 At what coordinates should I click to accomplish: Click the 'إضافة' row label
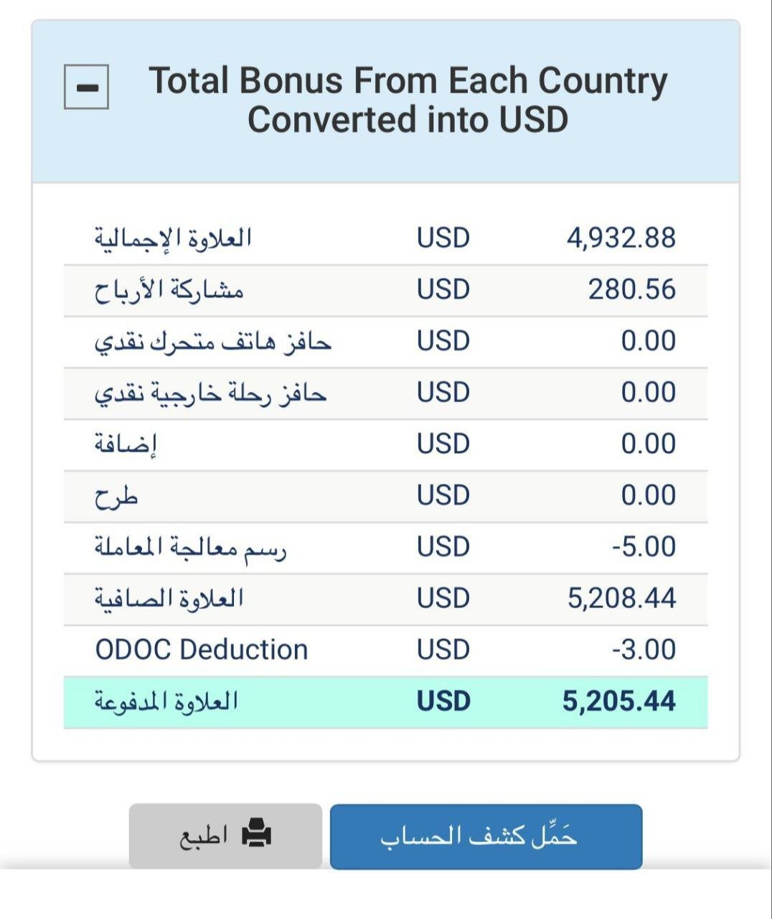pos(126,444)
